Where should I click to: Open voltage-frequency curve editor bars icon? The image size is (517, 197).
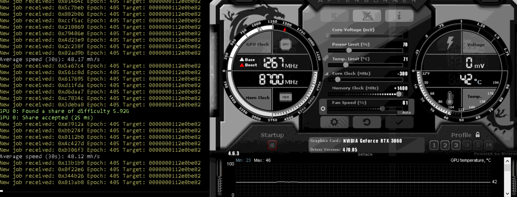tap(326, 74)
